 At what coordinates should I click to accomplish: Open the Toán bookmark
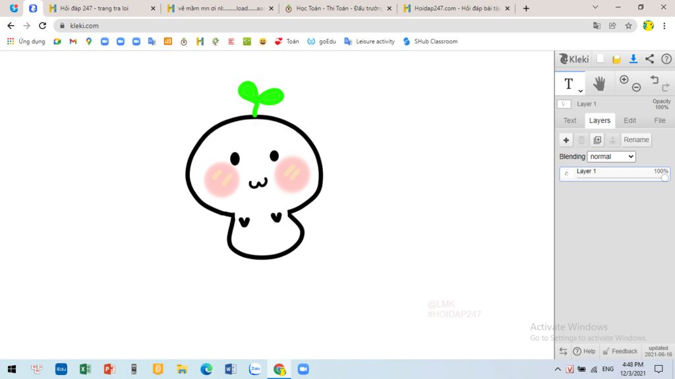point(287,41)
